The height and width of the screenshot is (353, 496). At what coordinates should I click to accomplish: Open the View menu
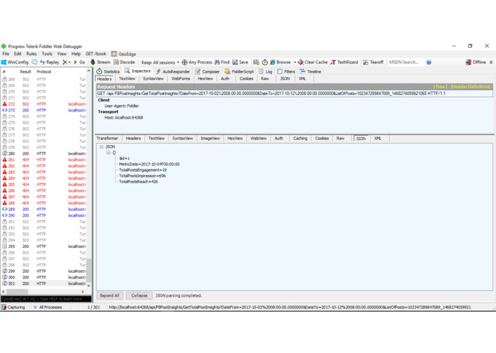62,54
